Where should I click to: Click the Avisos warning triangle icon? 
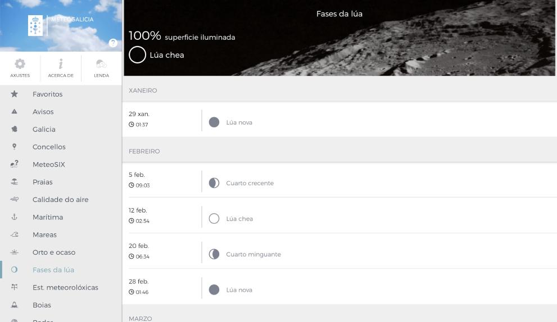pos(15,112)
